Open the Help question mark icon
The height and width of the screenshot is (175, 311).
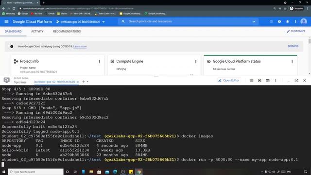[x=279, y=21]
